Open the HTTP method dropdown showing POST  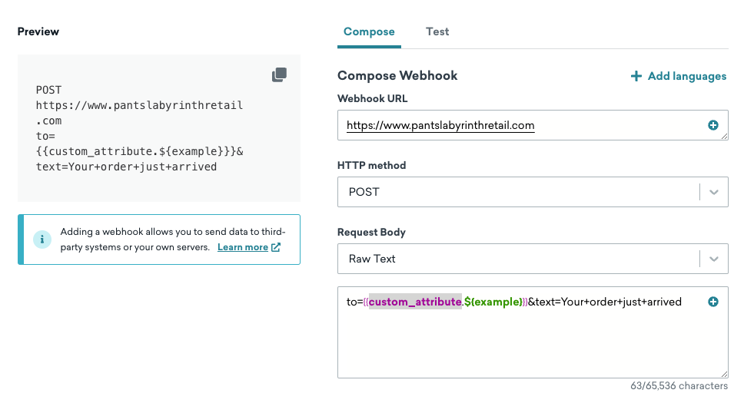point(533,192)
